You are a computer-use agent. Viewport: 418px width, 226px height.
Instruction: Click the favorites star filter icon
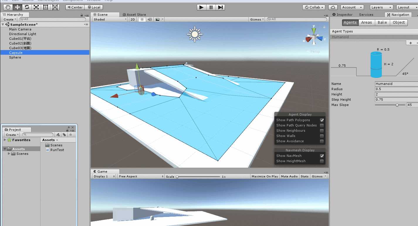click(x=71, y=135)
